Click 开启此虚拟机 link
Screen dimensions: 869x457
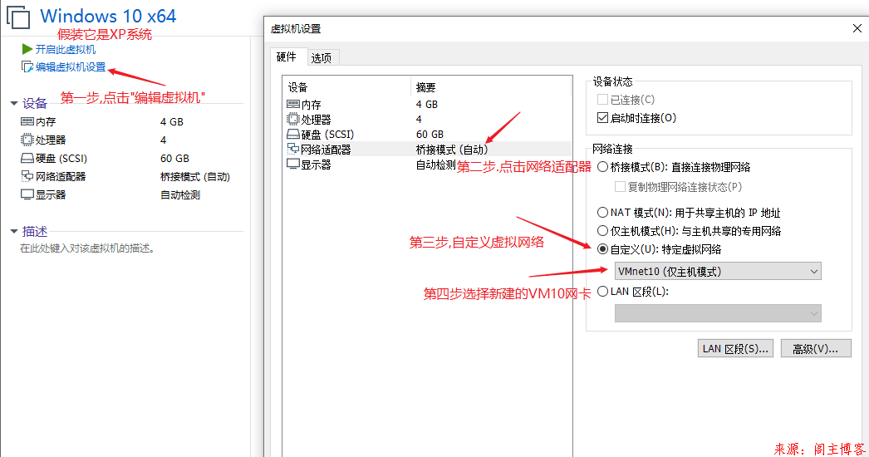(66, 49)
